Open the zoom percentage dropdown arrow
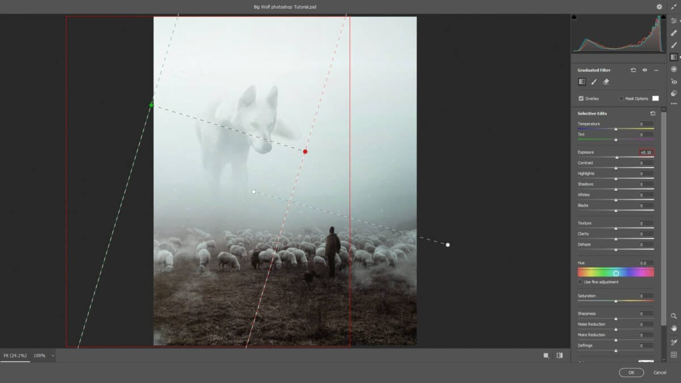The height and width of the screenshot is (383, 681). 53,356
